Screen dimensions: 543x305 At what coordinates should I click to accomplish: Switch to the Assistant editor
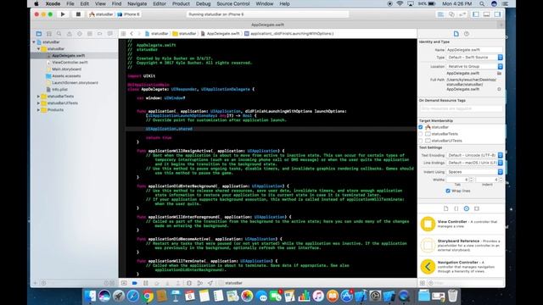pos(451,14)
